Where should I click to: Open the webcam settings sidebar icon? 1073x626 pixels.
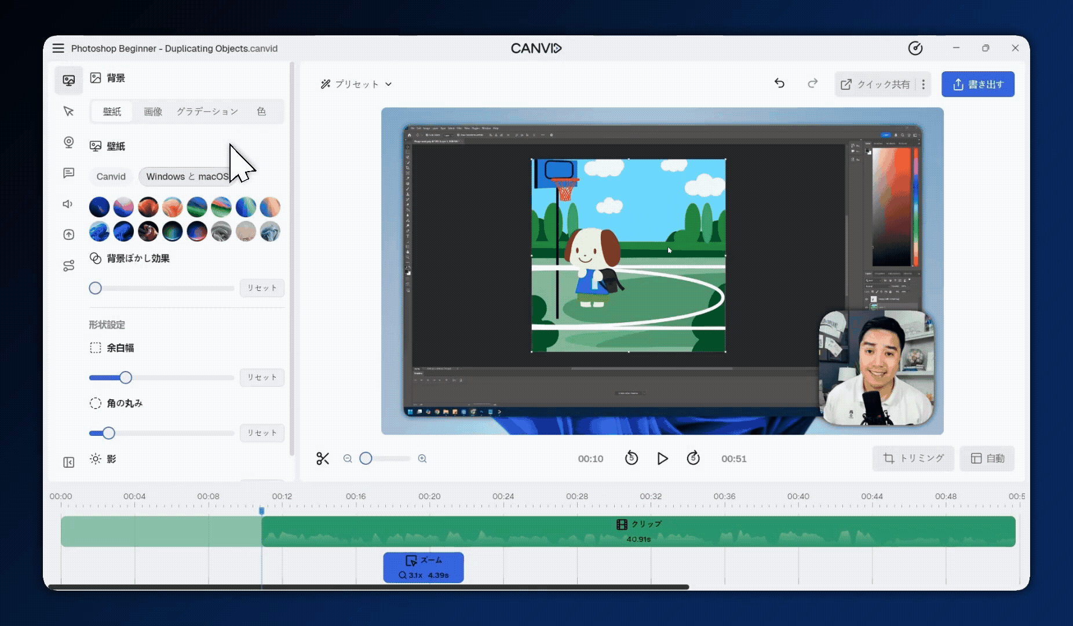[68, 143]
